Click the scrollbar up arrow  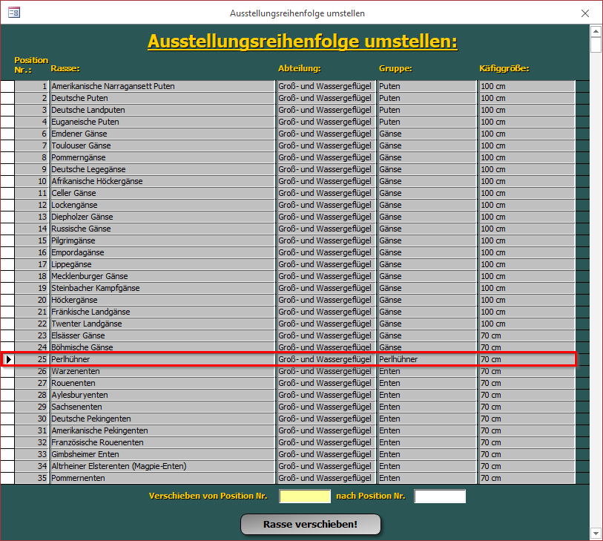[x=596, y=31]
